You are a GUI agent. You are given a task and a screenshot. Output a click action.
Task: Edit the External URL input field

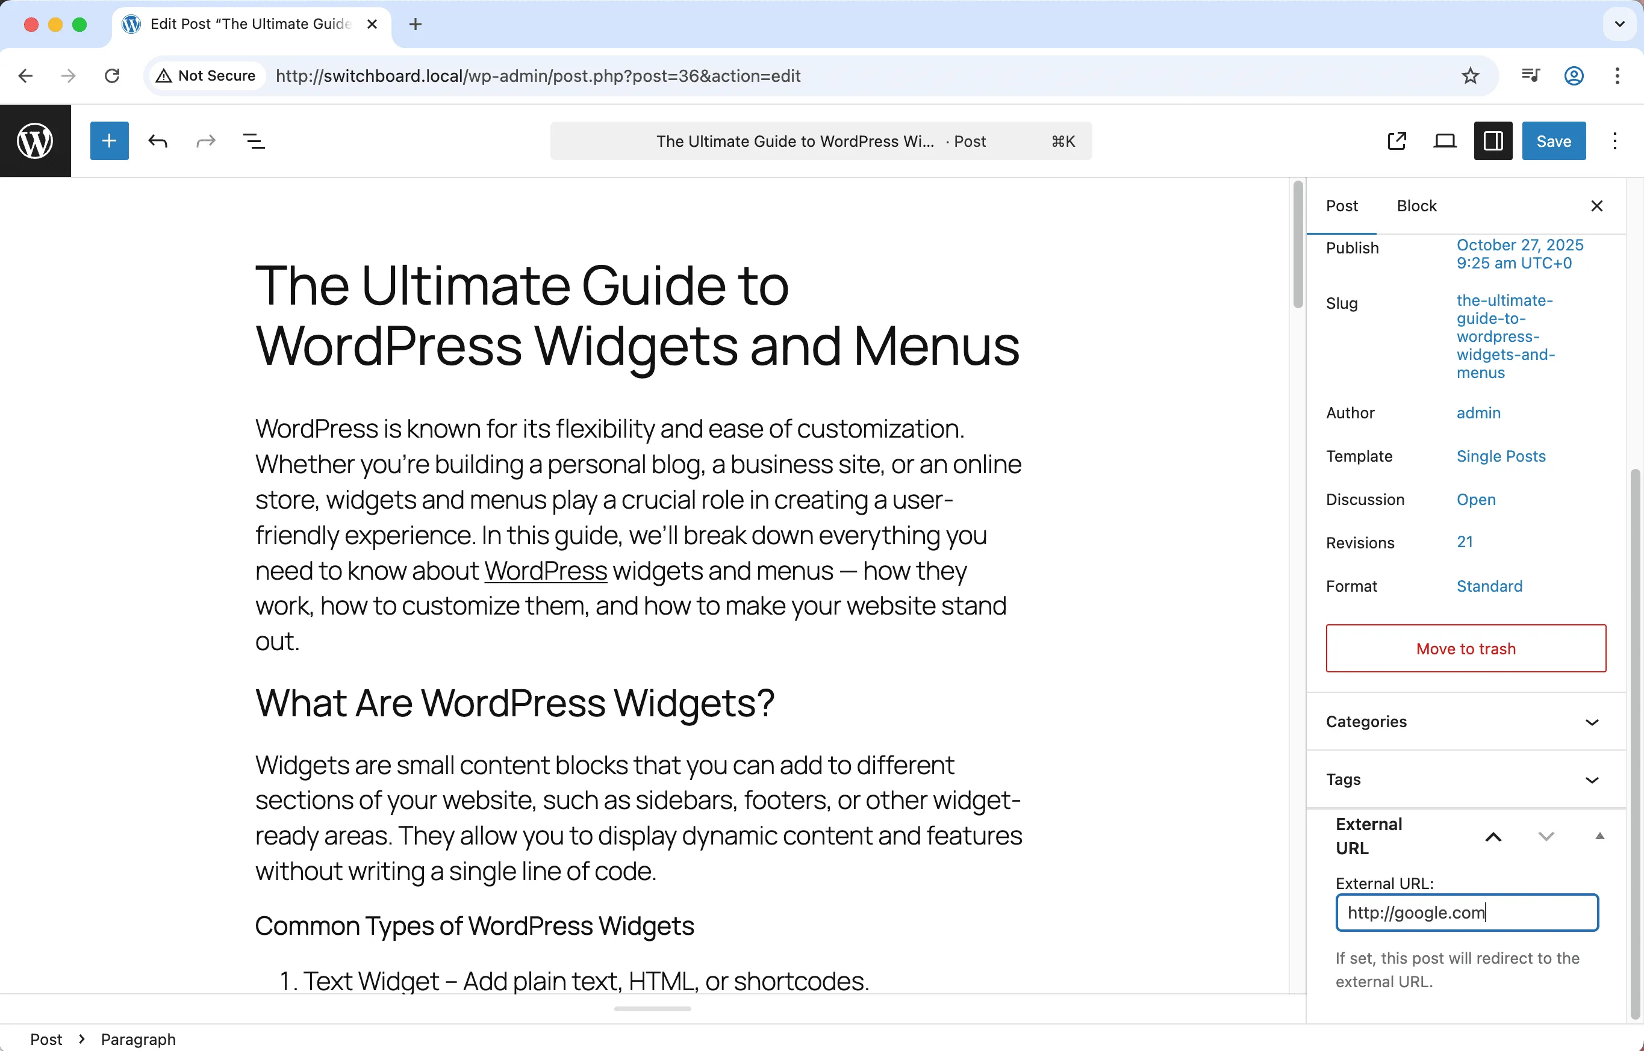click(x=1466, y=913)
